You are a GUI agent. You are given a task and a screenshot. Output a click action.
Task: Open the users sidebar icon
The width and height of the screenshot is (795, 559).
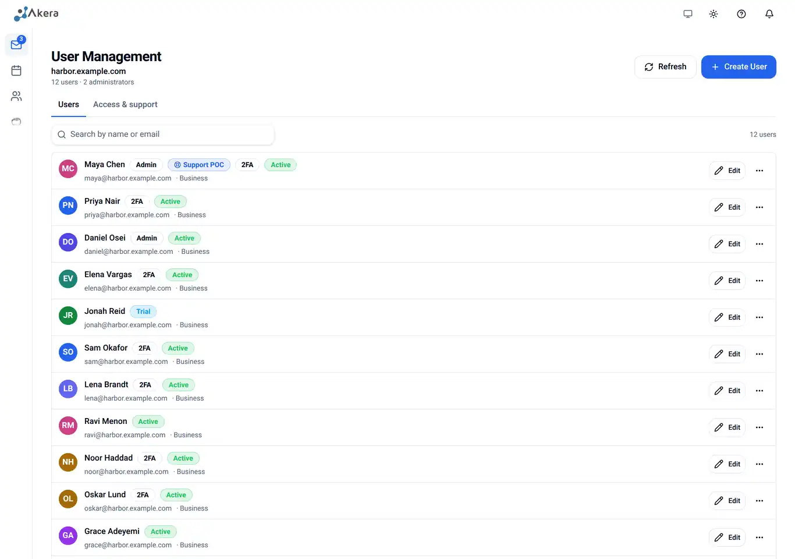pyautogui.click(x=16, y=96)
